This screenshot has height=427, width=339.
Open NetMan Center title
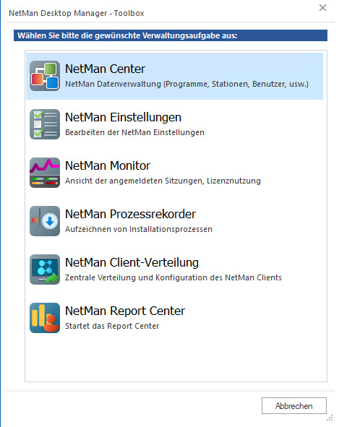(x=105, y=69)
